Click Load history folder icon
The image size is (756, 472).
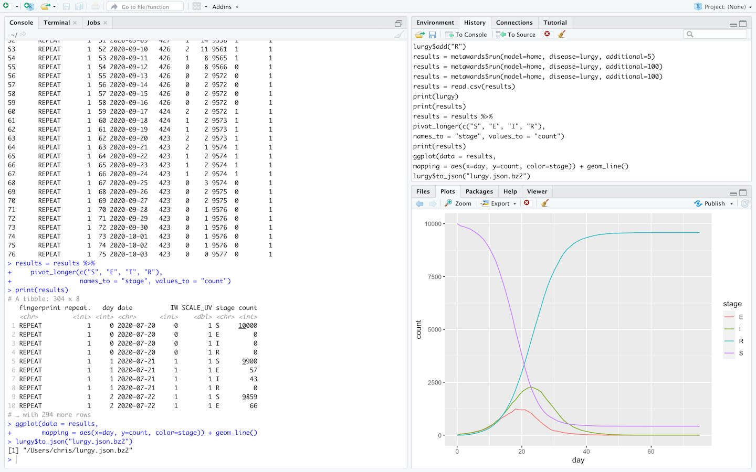419,34
